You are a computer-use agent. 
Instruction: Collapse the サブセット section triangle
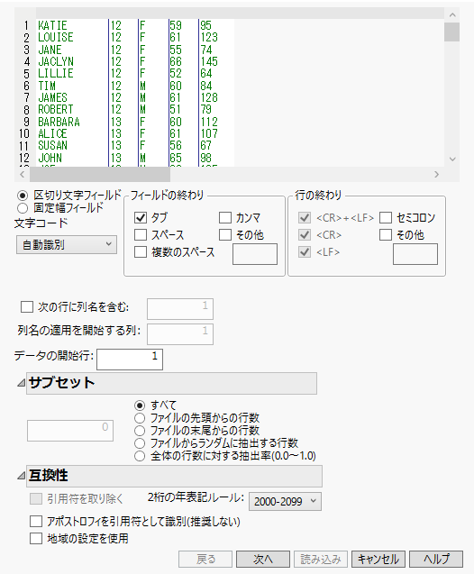coord(22,383)
